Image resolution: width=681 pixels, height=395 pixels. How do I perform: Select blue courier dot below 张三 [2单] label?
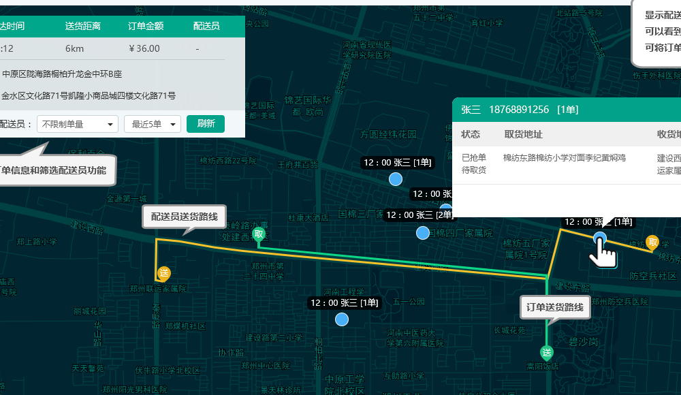(423, 233)
